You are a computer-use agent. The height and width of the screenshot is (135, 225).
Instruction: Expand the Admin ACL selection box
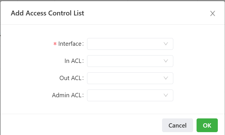[126, 95]
